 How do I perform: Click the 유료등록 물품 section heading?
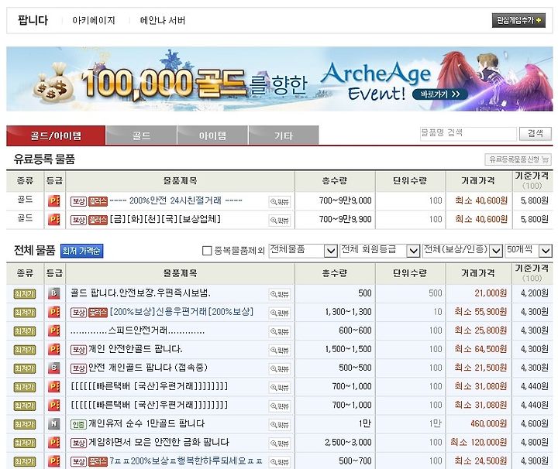(44, 159)
